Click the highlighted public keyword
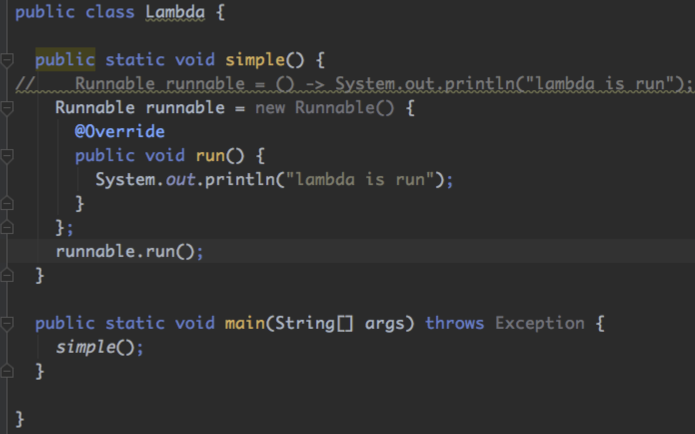The height and width of the screenshot is (434, 695). click(x=64, y=59)
